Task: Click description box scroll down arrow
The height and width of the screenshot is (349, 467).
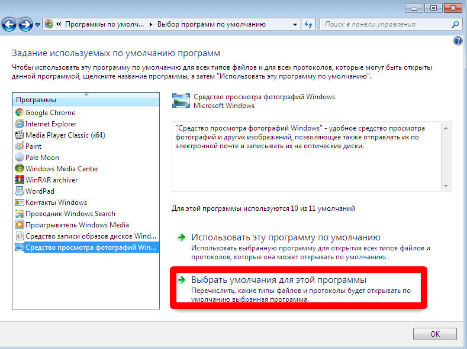Action: [x=446, y=185]
